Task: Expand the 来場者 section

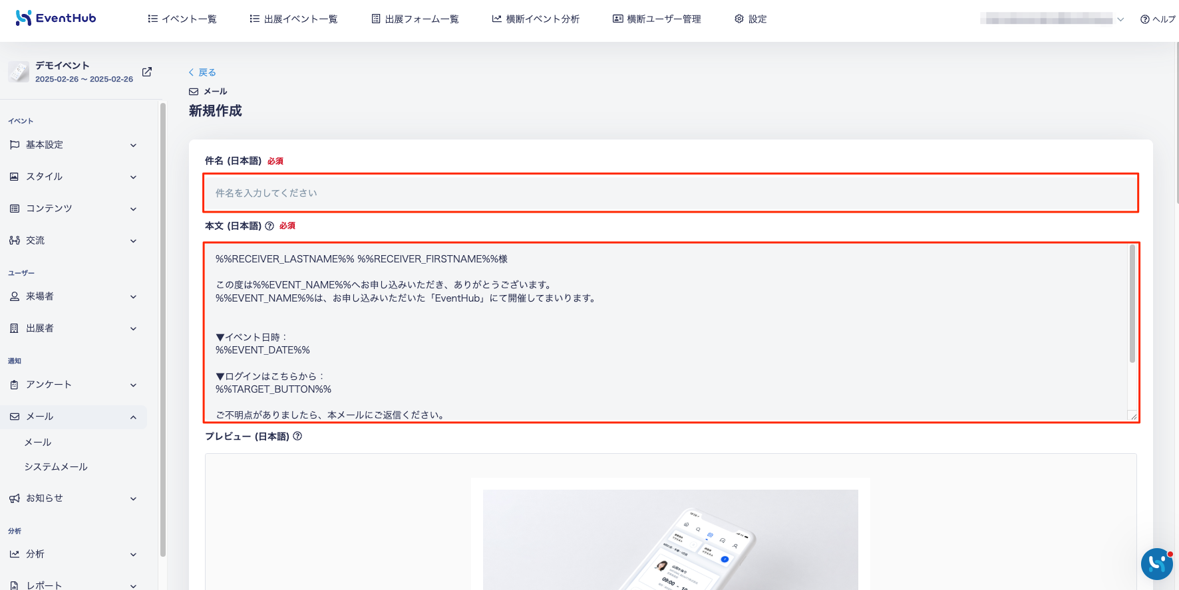Action: [133, 297]
